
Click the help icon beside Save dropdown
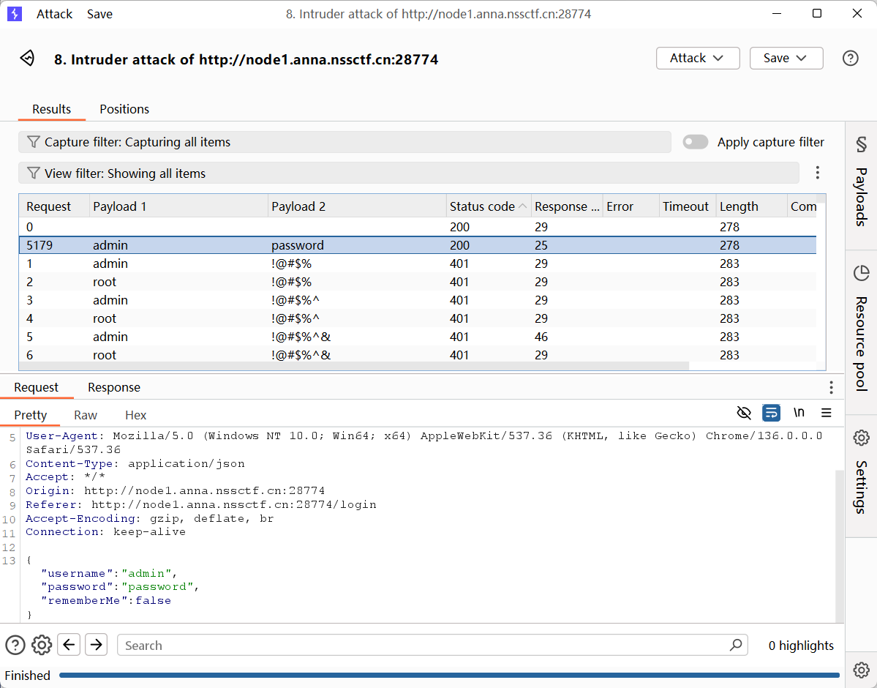(x=850, y=59)
